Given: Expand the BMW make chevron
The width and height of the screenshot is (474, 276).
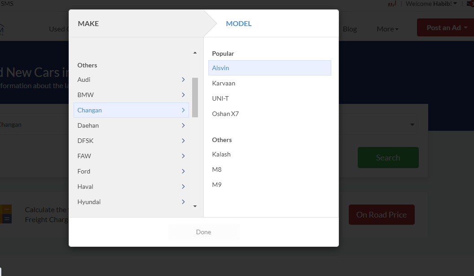Looking at the screenshot, I should pos(183,95).
